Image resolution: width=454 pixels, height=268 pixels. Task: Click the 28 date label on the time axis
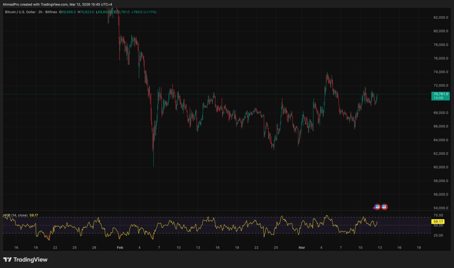click(94, 248)
